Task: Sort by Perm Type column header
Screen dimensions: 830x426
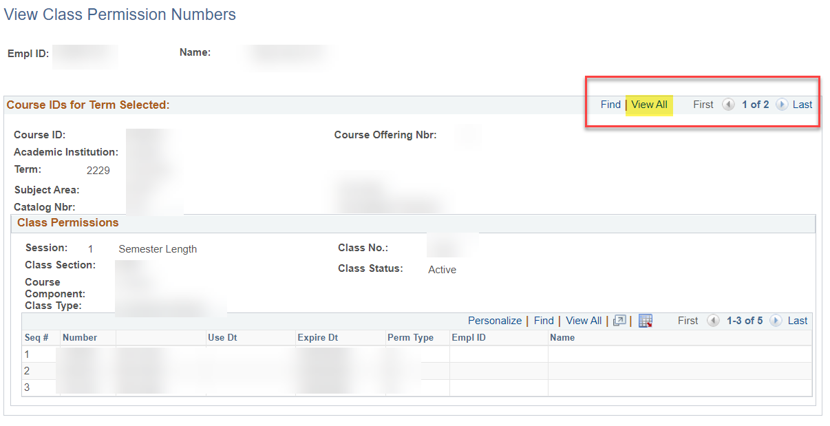Action: click(410, 337)
